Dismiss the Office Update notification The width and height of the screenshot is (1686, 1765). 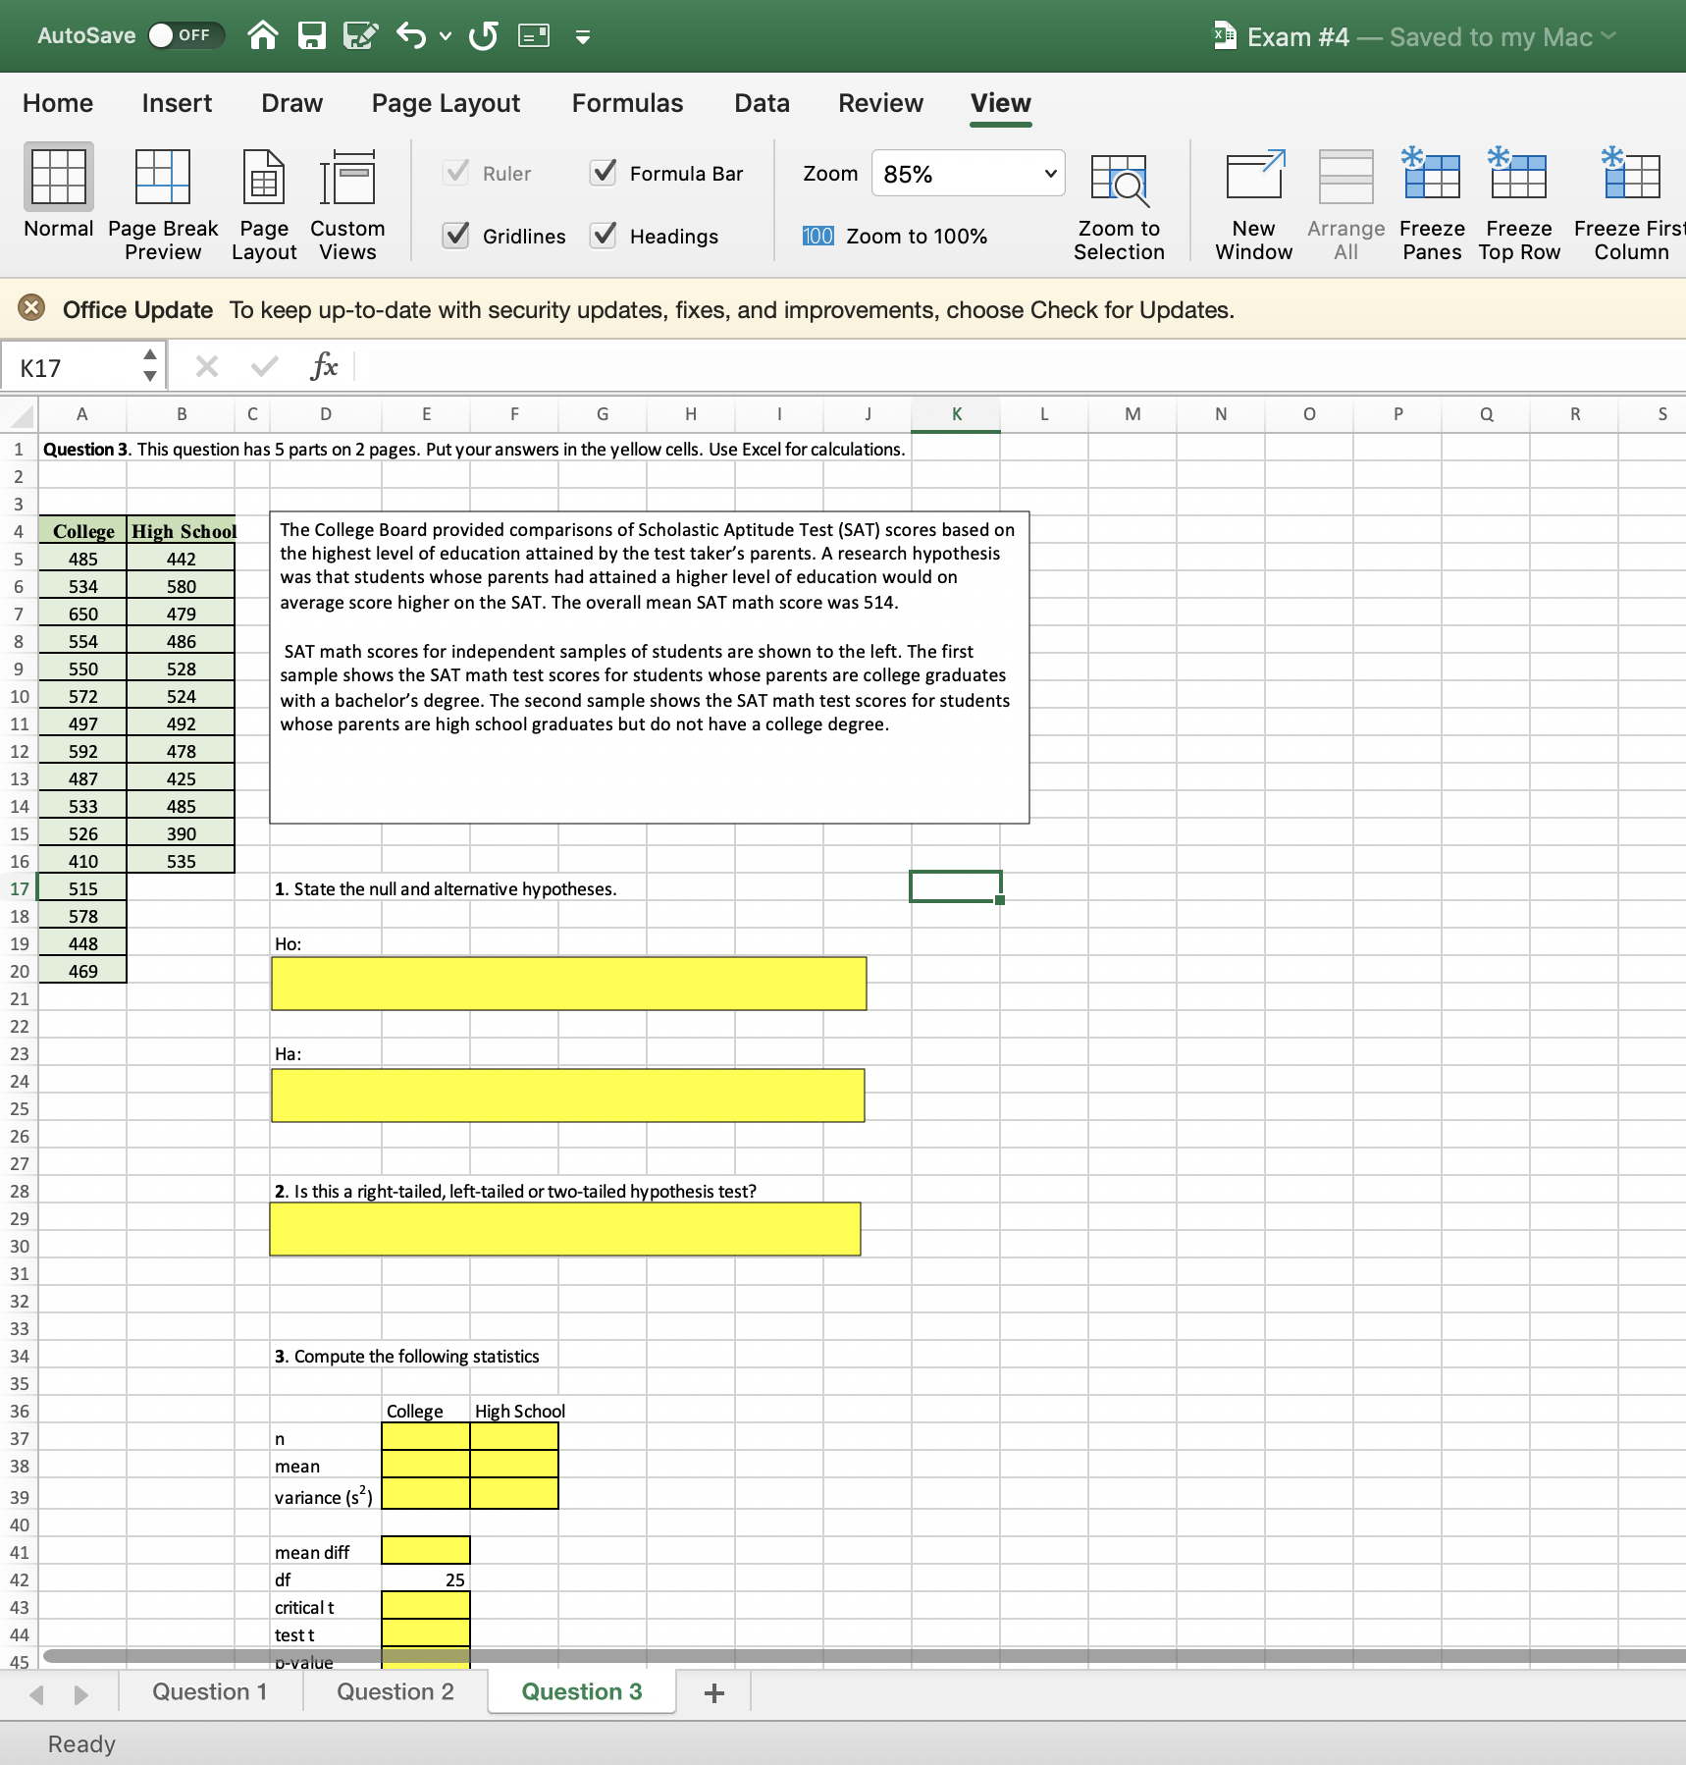pyautogui.click(x=31, y=308)
